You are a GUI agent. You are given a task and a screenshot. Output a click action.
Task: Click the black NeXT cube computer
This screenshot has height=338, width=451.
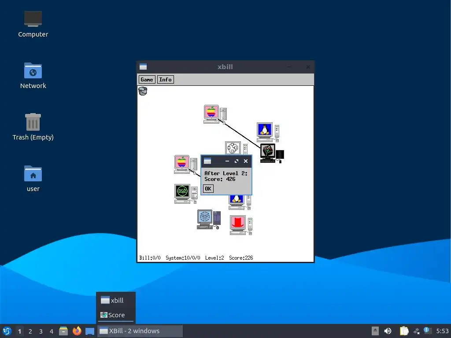point(272,154)
